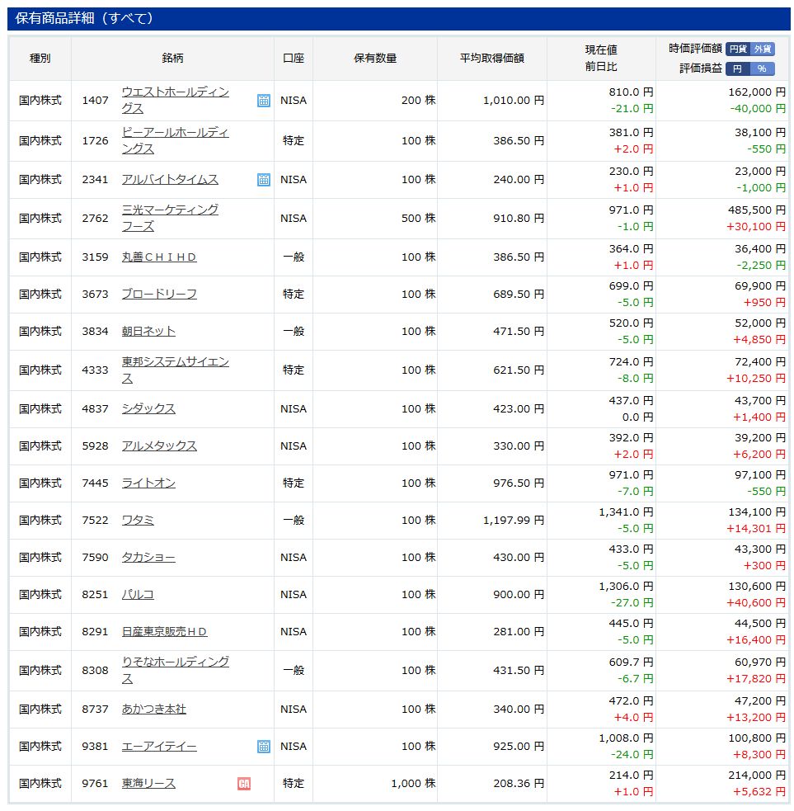The height and width of the screenshot is (811, 794).
Task: Select stock code 9761
Action: click(95, 784)
